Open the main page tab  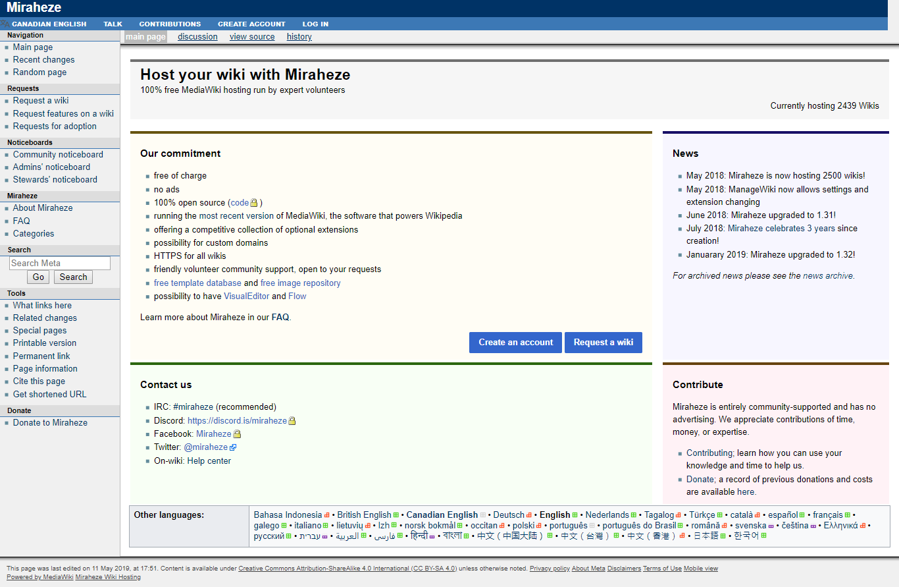point(145,37)
